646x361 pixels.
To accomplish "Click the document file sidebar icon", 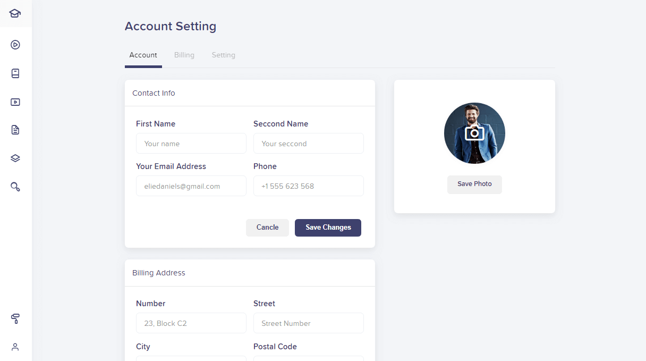I will click(x=15, y=130).
